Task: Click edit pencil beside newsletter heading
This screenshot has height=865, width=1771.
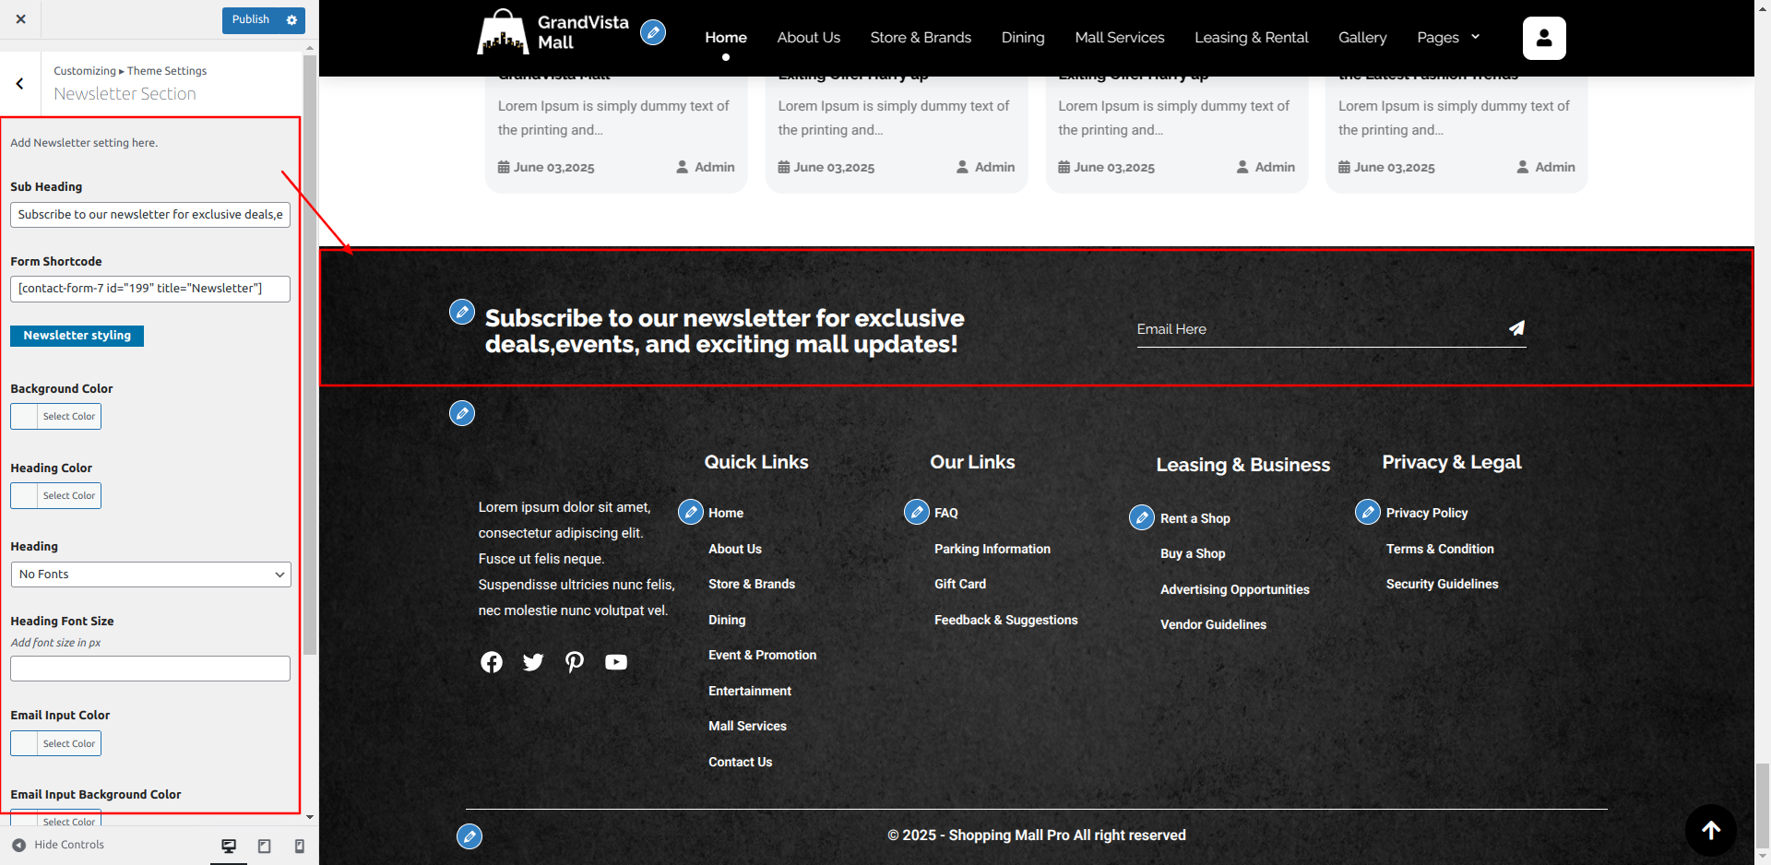Action: (462, 312)
